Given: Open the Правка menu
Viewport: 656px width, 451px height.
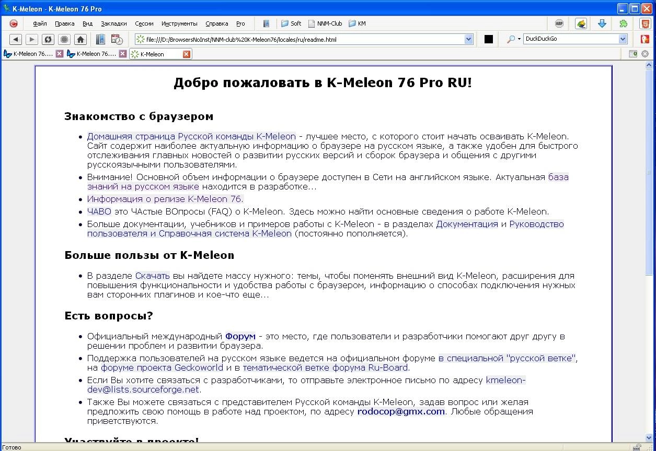Looking at the screenshot, I should pos(64,23).
